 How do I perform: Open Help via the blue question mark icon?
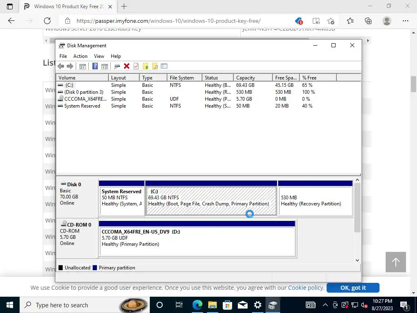tap(95, 66)
